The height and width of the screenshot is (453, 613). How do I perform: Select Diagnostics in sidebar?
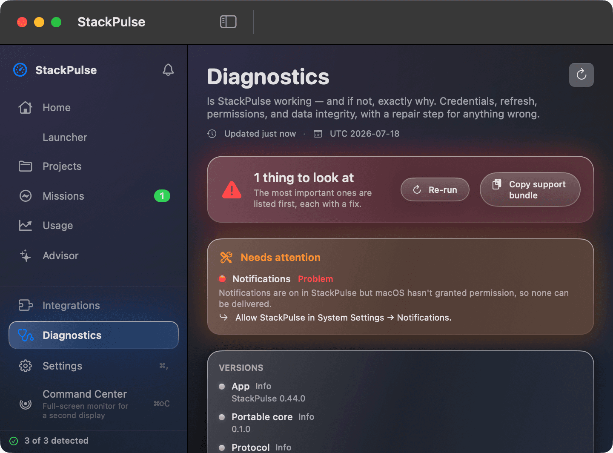(x=94, y=335)
